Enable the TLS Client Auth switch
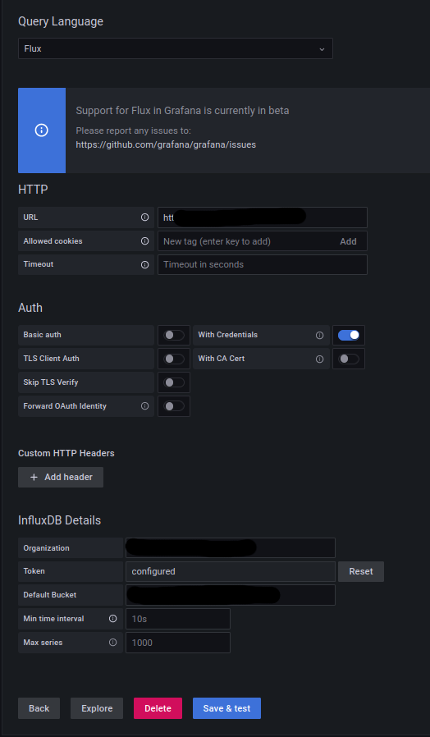 click(x=174, y=359)
